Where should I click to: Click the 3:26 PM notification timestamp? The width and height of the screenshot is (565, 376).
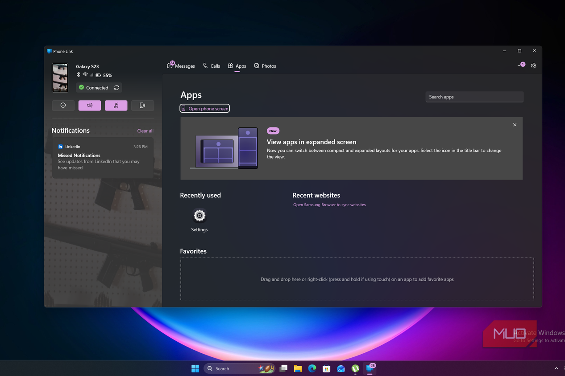[x=140, y=147]
